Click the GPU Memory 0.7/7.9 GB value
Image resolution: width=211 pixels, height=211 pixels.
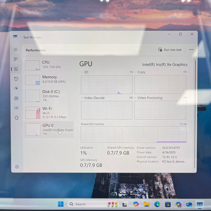[91, 165]
